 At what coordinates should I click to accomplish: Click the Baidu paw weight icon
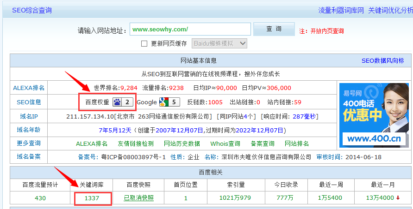click(123, 102)
